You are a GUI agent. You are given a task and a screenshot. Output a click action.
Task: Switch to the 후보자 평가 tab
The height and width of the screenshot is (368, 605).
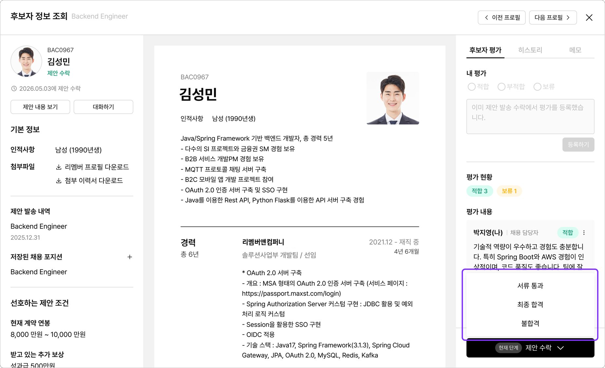[485, 50]
